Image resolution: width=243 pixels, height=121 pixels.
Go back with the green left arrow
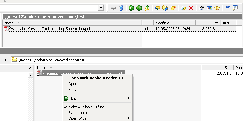131,8
